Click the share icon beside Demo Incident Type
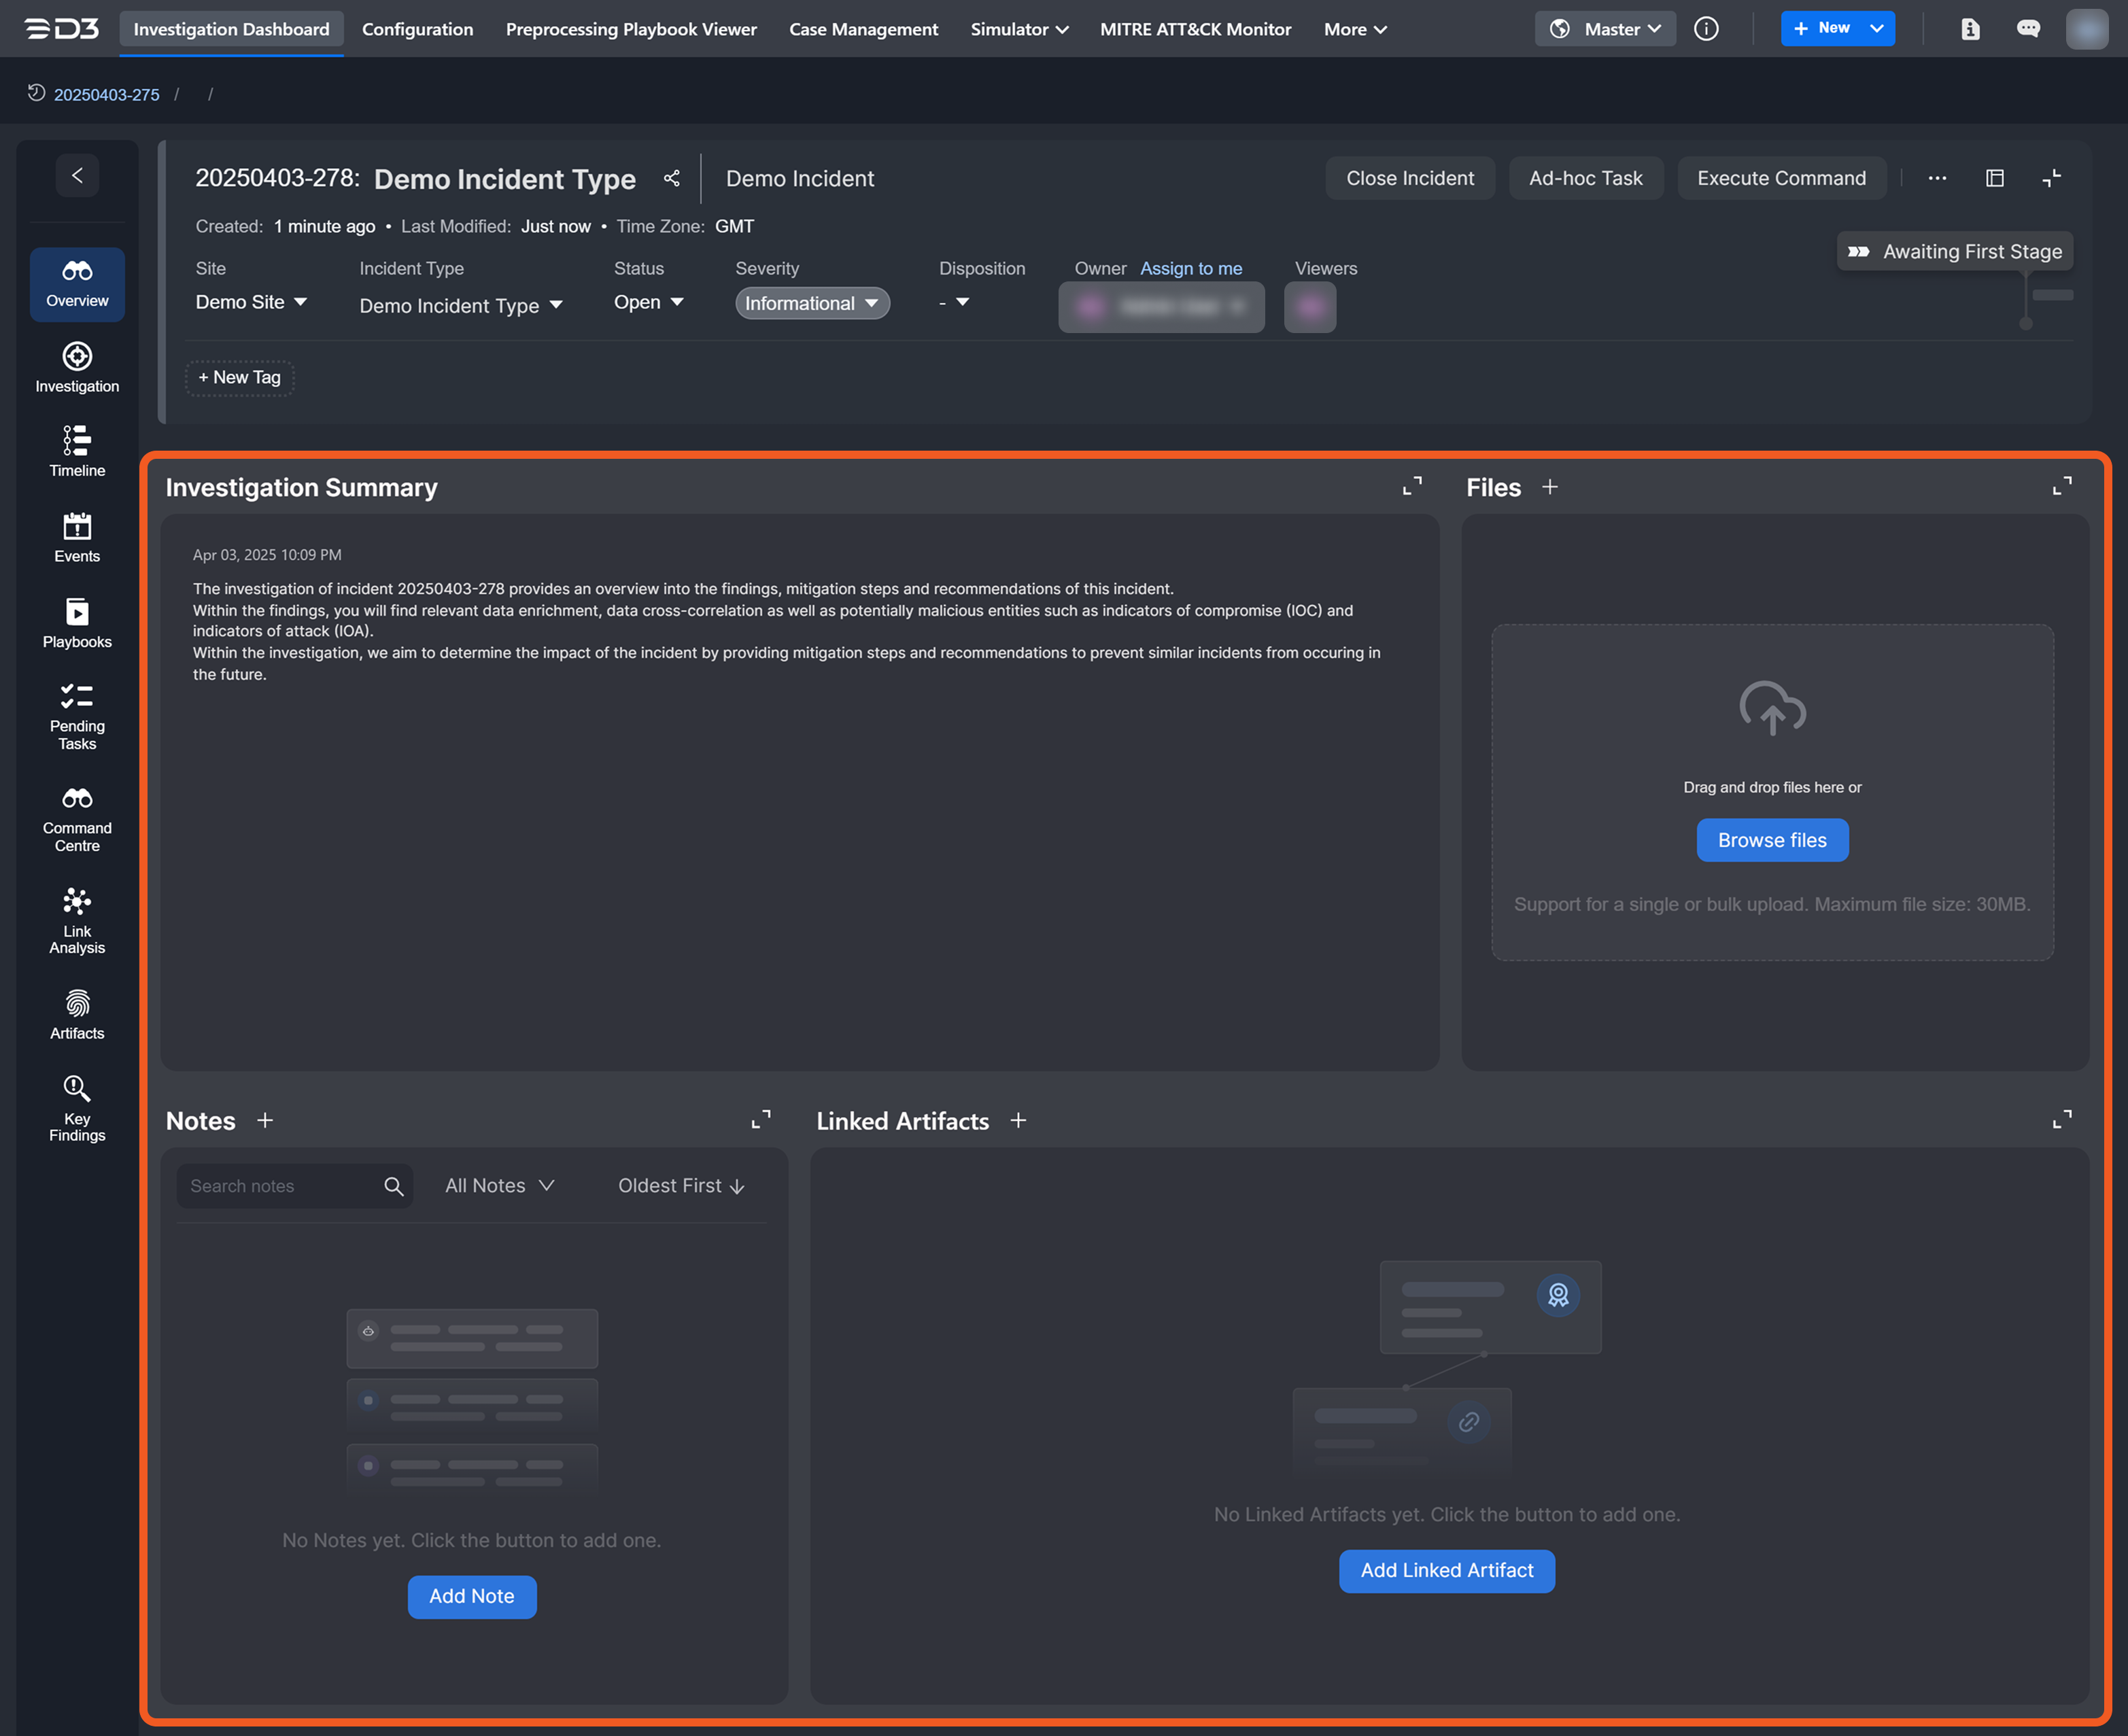Viewport: 2128px width, 1736px height. click(x=672, y=178)
